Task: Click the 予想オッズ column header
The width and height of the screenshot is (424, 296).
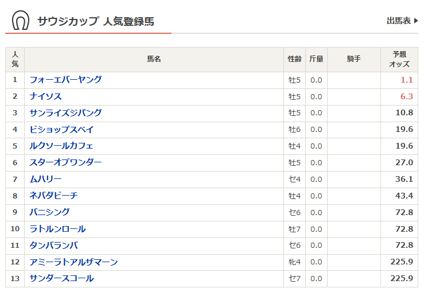Action: pos(399,59)
